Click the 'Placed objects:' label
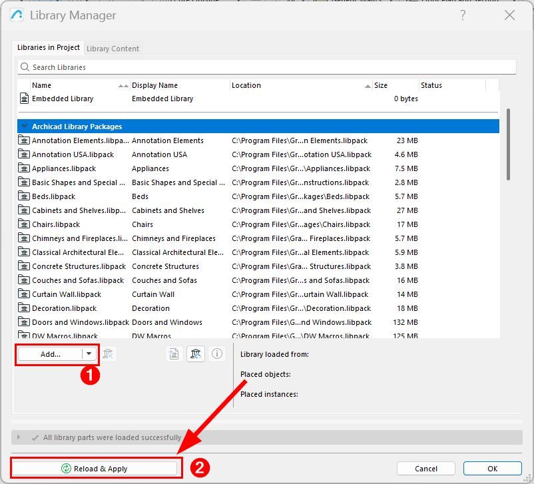 pyautogui.click(x=265, y=374)
